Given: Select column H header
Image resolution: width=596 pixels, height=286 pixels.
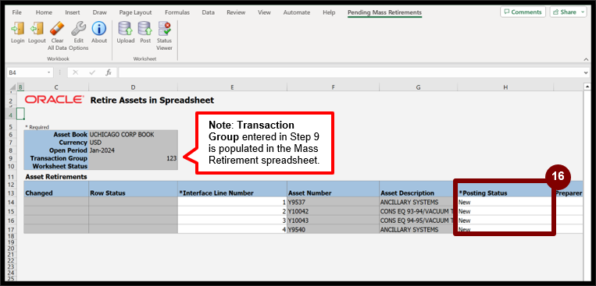Looking at the screenshot, I should (505, 87).
